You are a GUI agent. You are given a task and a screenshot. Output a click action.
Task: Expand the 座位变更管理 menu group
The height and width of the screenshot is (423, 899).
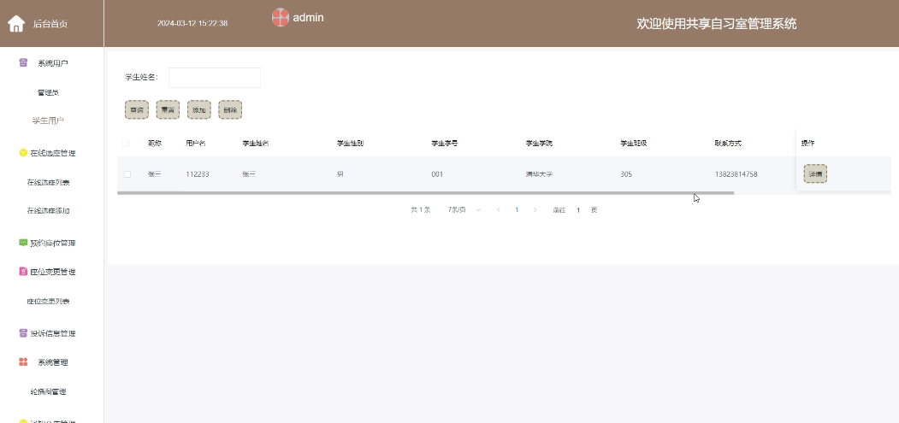(x=51, y=272)
